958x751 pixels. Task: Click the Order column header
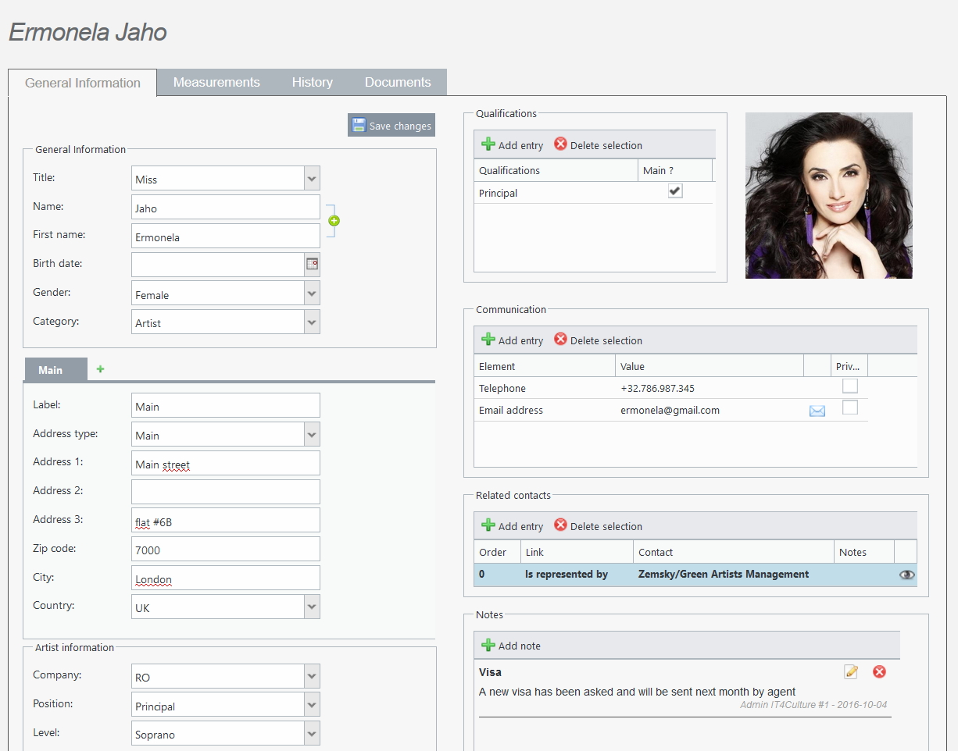497,552
